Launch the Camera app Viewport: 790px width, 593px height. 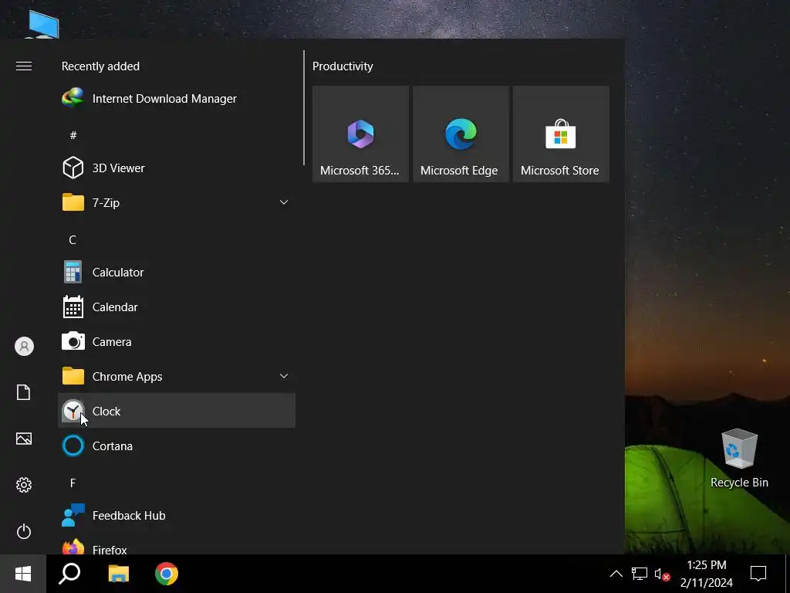tap(177, 342)
